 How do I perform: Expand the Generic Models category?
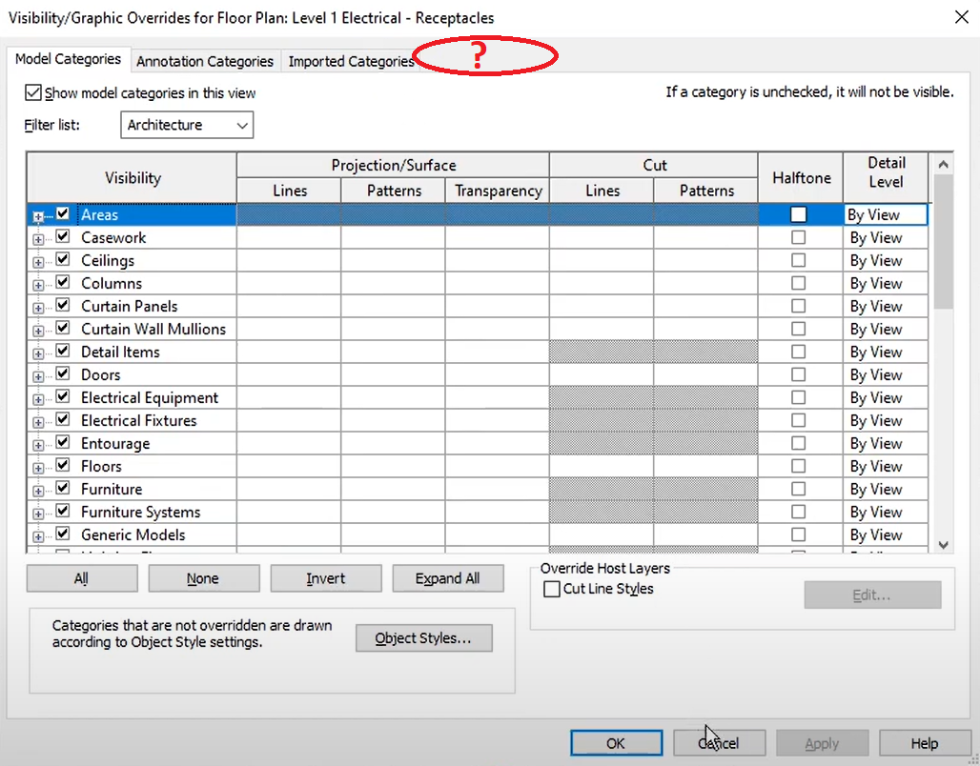(38, 536)
